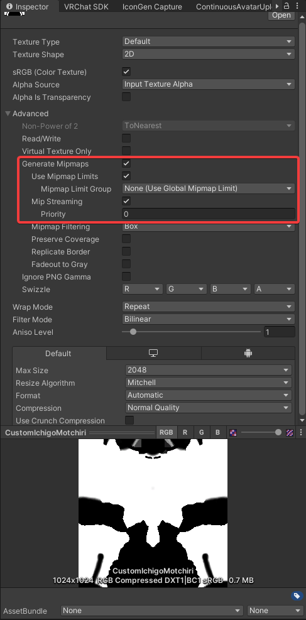Click the mip level checkerboard icon
Screen dimensions: 306x620
[290, 433]
